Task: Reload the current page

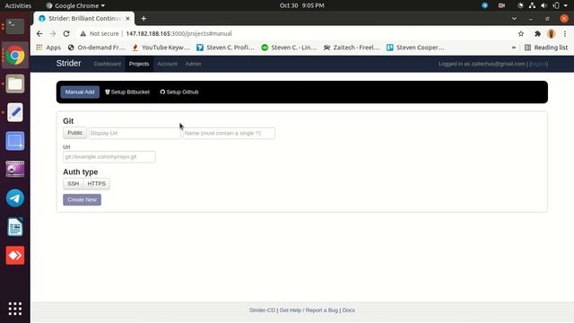Action: tap(66, 34)
